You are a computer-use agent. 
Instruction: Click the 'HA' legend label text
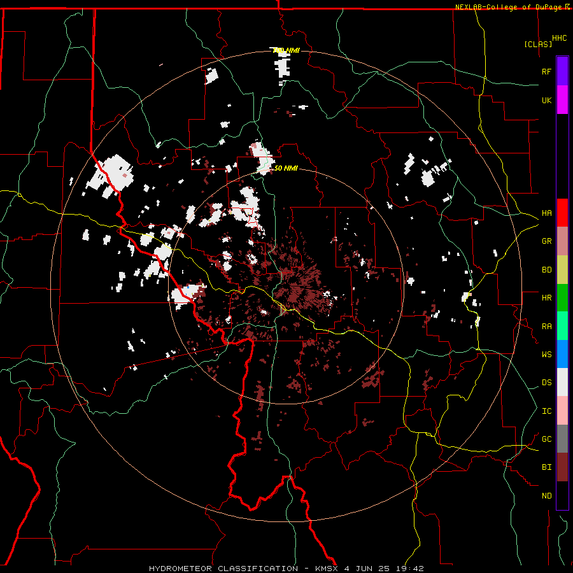(546, 213)
